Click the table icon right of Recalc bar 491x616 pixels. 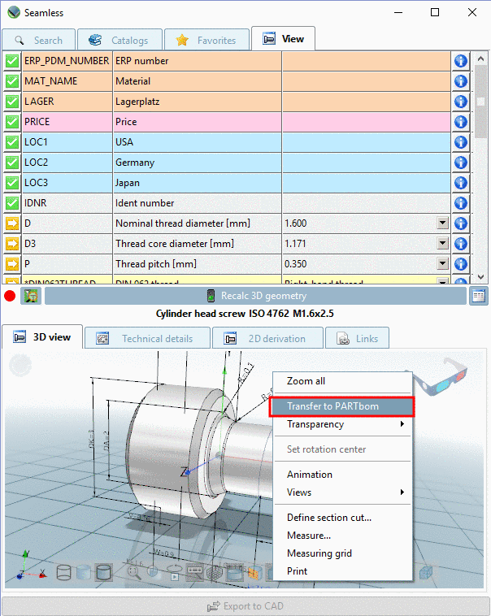coord(479,297)
